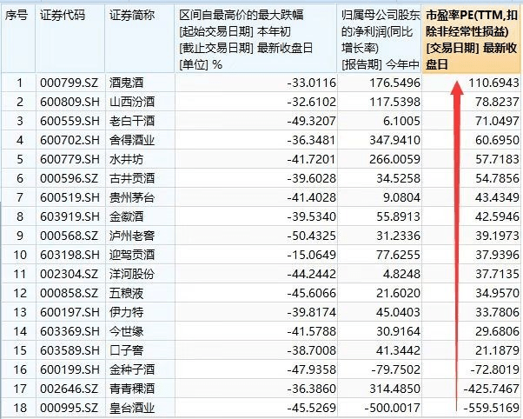Select stock code 000799.SZ

[x=68, y=83]
